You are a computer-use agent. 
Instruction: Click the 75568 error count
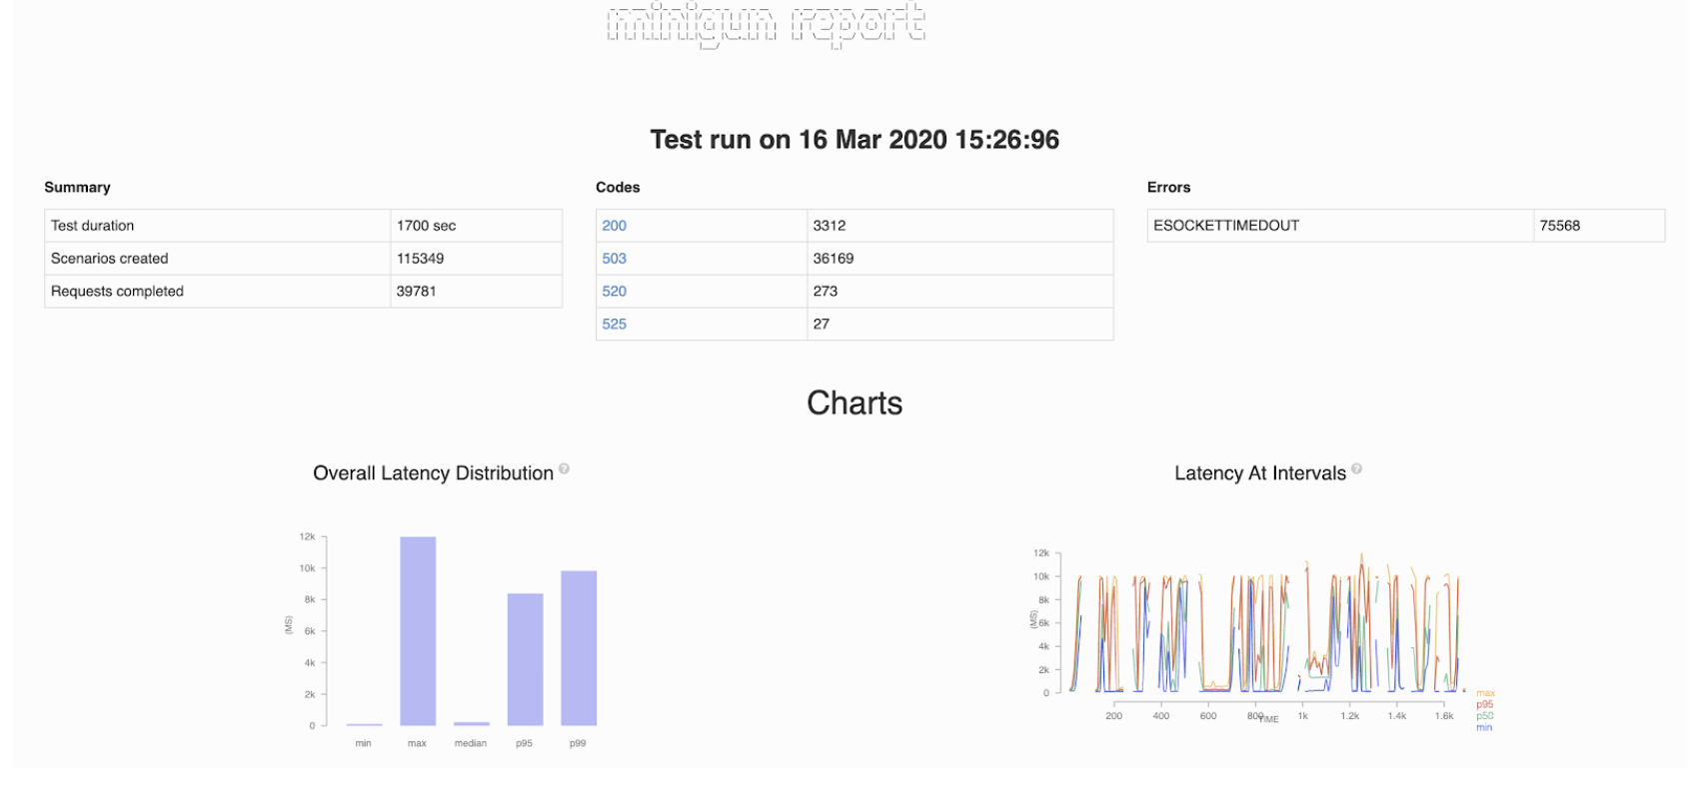[1559, 226]
